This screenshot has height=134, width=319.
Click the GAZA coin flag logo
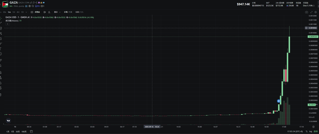click(x=5, y=4)
